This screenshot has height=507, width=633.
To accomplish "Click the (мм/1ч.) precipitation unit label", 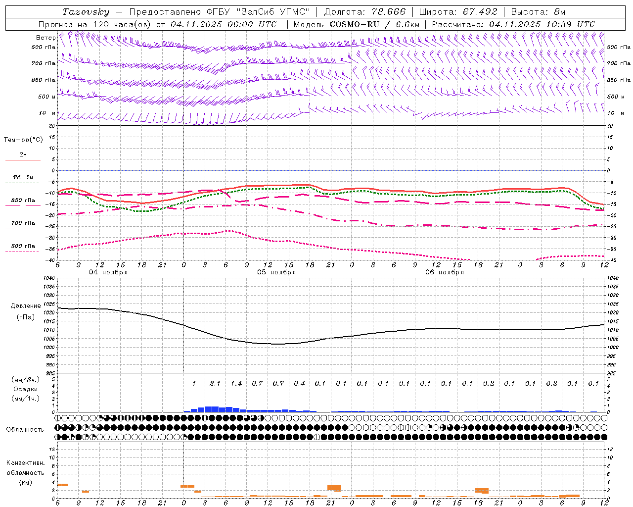I will (26, 399).
